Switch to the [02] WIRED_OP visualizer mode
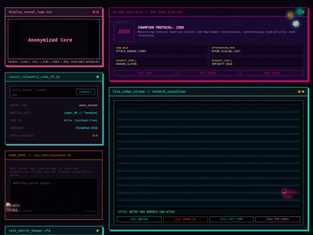The width and height of the screenshot is (313, 235). (185, 219)
